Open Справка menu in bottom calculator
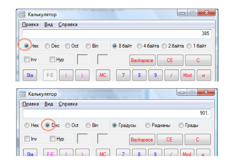Viewport: 229px width, 163px height. [x=68, y=104]
